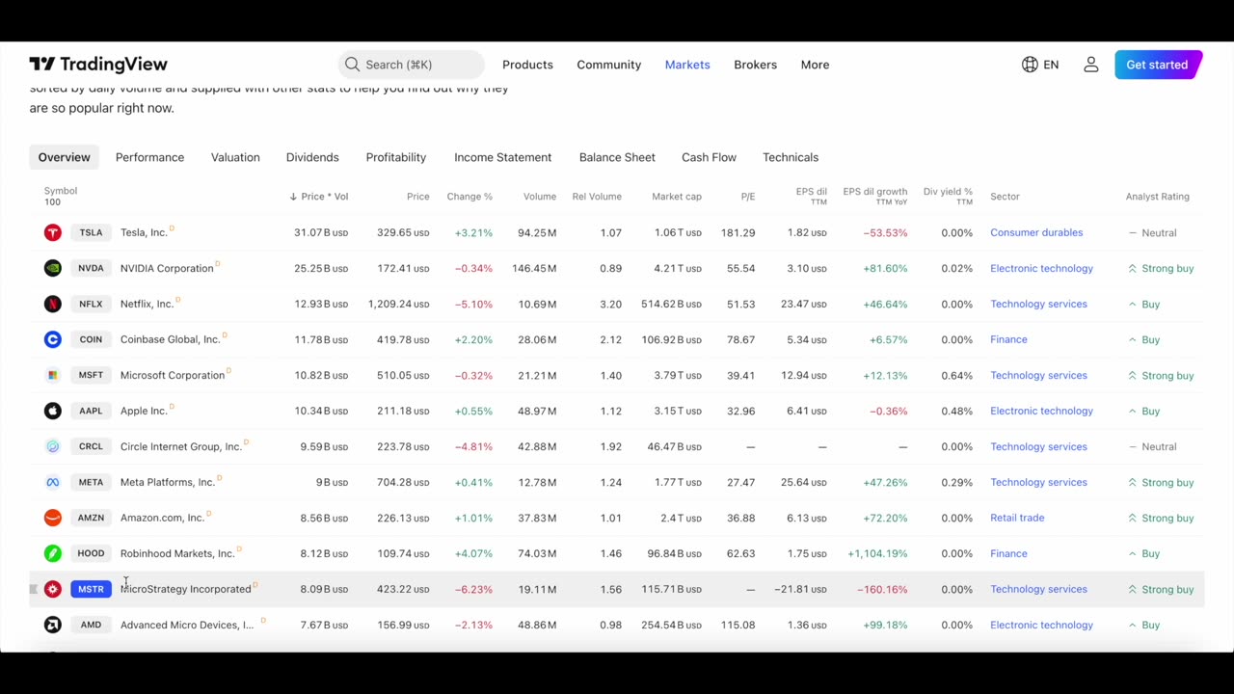Click the Buy arrow icon for NFLX
Viewport: 1234px width, 694px height.
tap(1132, 304)
